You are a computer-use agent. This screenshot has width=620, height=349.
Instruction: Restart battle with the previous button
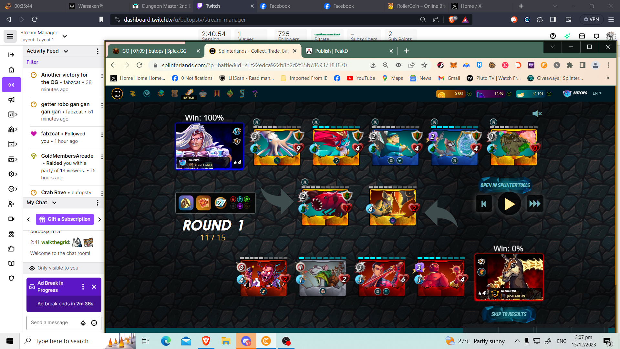click(484, 204)
